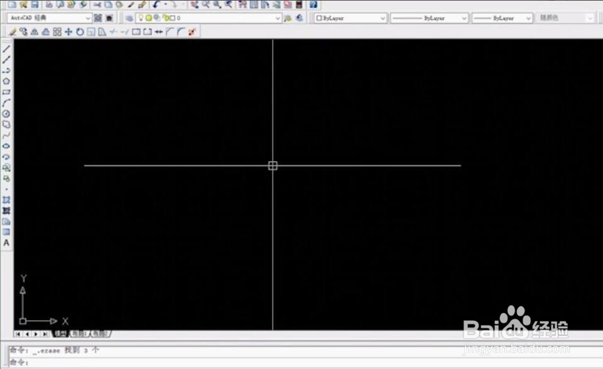This screenshot has height=369, width=603.
Task: Click the Match Properties brush icon
Action: tap(143, 4)
